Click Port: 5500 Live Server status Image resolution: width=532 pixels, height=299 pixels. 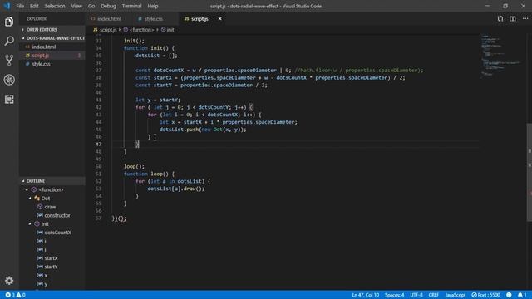485,295
